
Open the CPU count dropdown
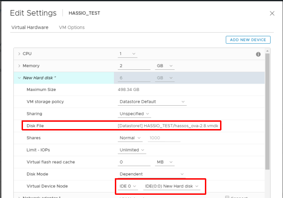pos(127,54)
